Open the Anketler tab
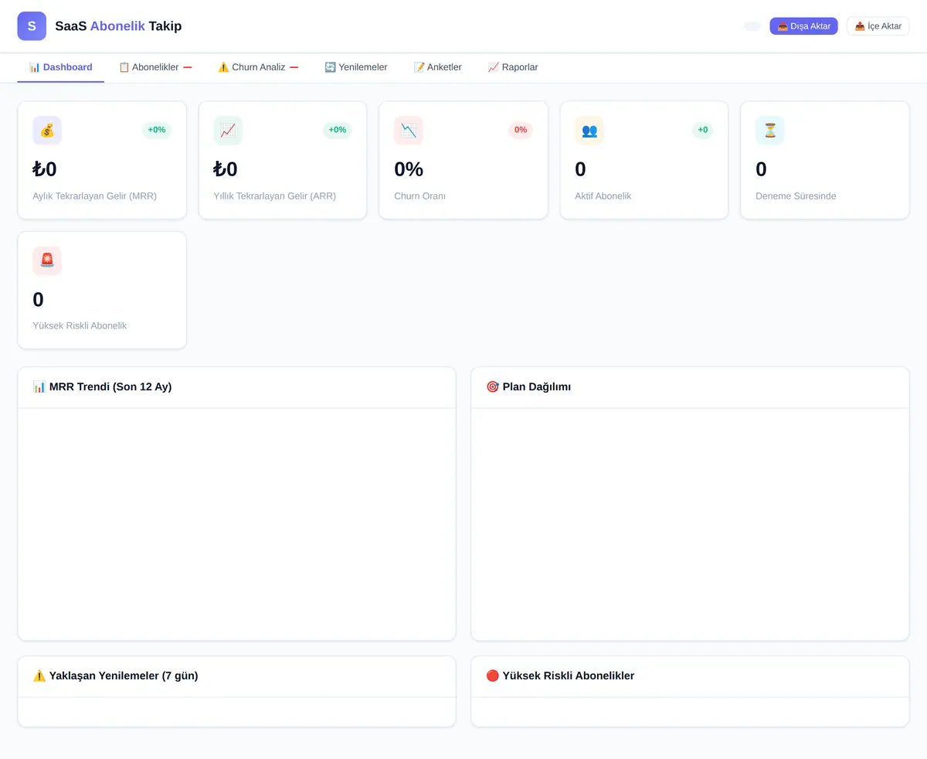 point(438,67)
